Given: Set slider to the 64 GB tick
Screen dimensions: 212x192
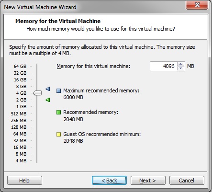Looking at the screenshot, I should pyautogui.click(x=37, y=66).
